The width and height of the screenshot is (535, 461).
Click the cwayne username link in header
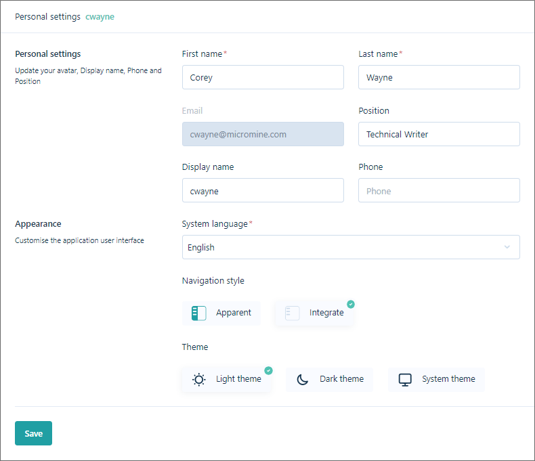click(100, 16)
